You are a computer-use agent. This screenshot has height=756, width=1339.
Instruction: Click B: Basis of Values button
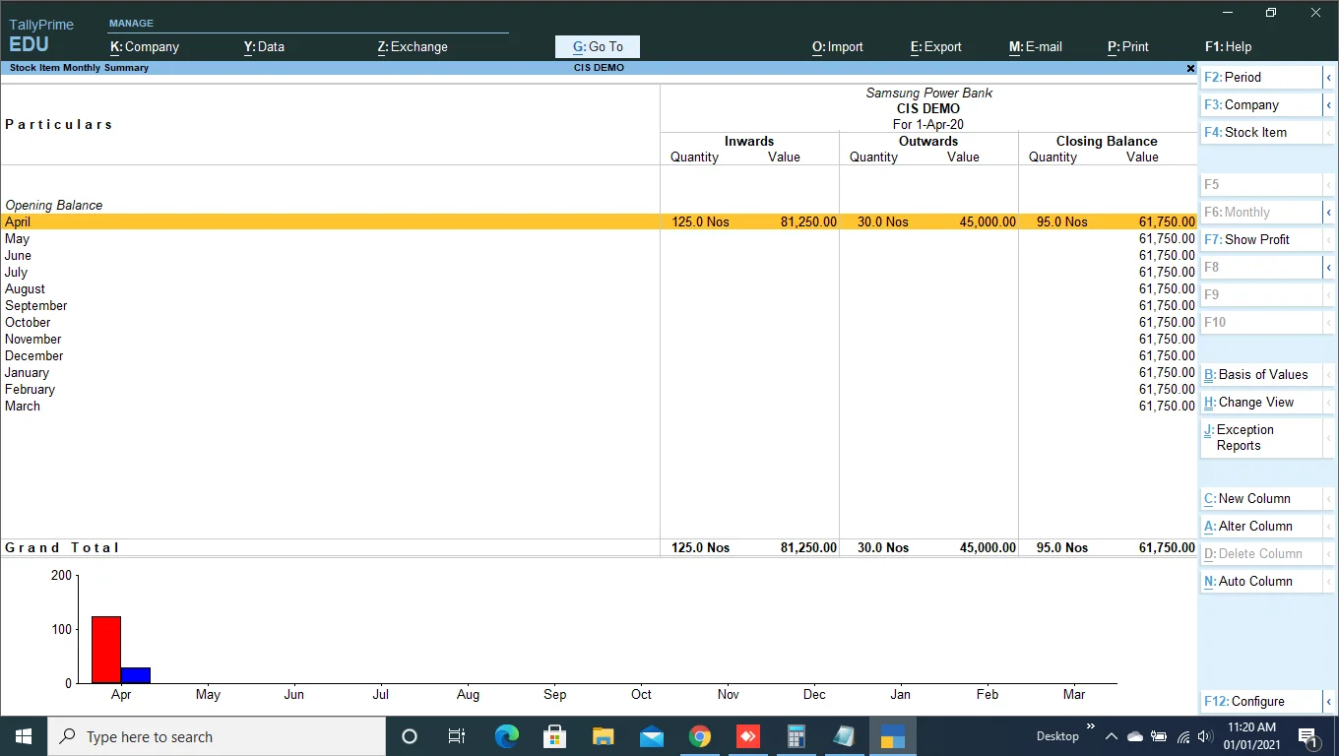pyautogui.click(x=1260, y=374)
